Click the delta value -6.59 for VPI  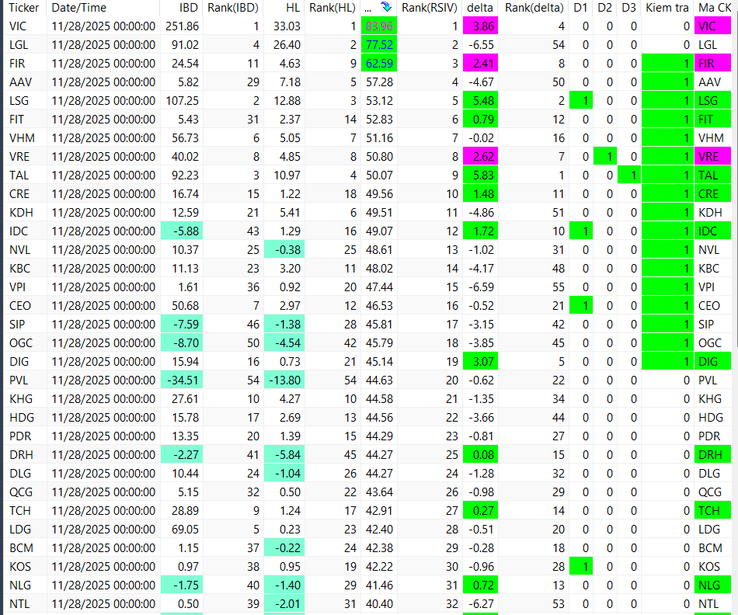(x=482, y=287)
